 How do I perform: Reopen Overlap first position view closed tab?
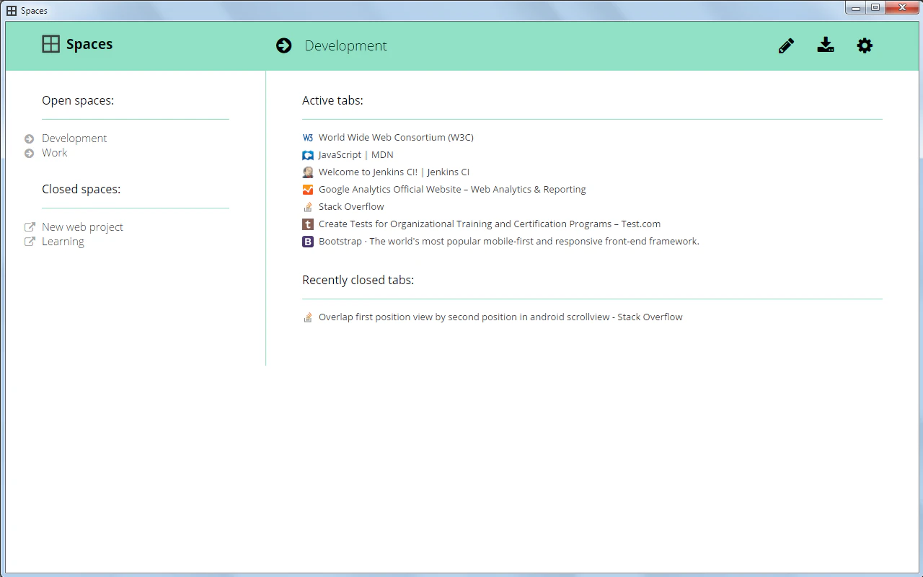click(500, 317)
